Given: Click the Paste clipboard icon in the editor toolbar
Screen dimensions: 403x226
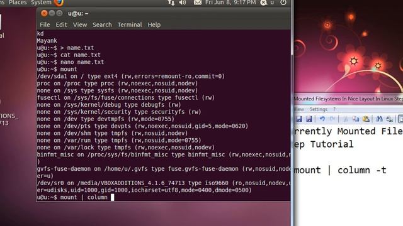Looking at the screenshot, I should coord(366,119).
